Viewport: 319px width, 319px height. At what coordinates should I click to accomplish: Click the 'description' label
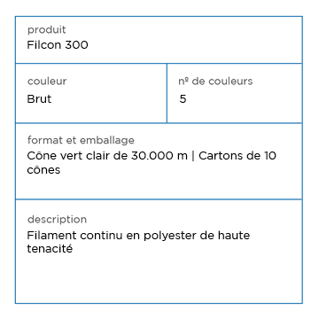[x=57, y=220]
